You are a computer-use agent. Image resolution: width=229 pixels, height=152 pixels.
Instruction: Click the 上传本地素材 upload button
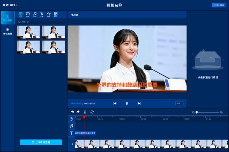[41, 142]
